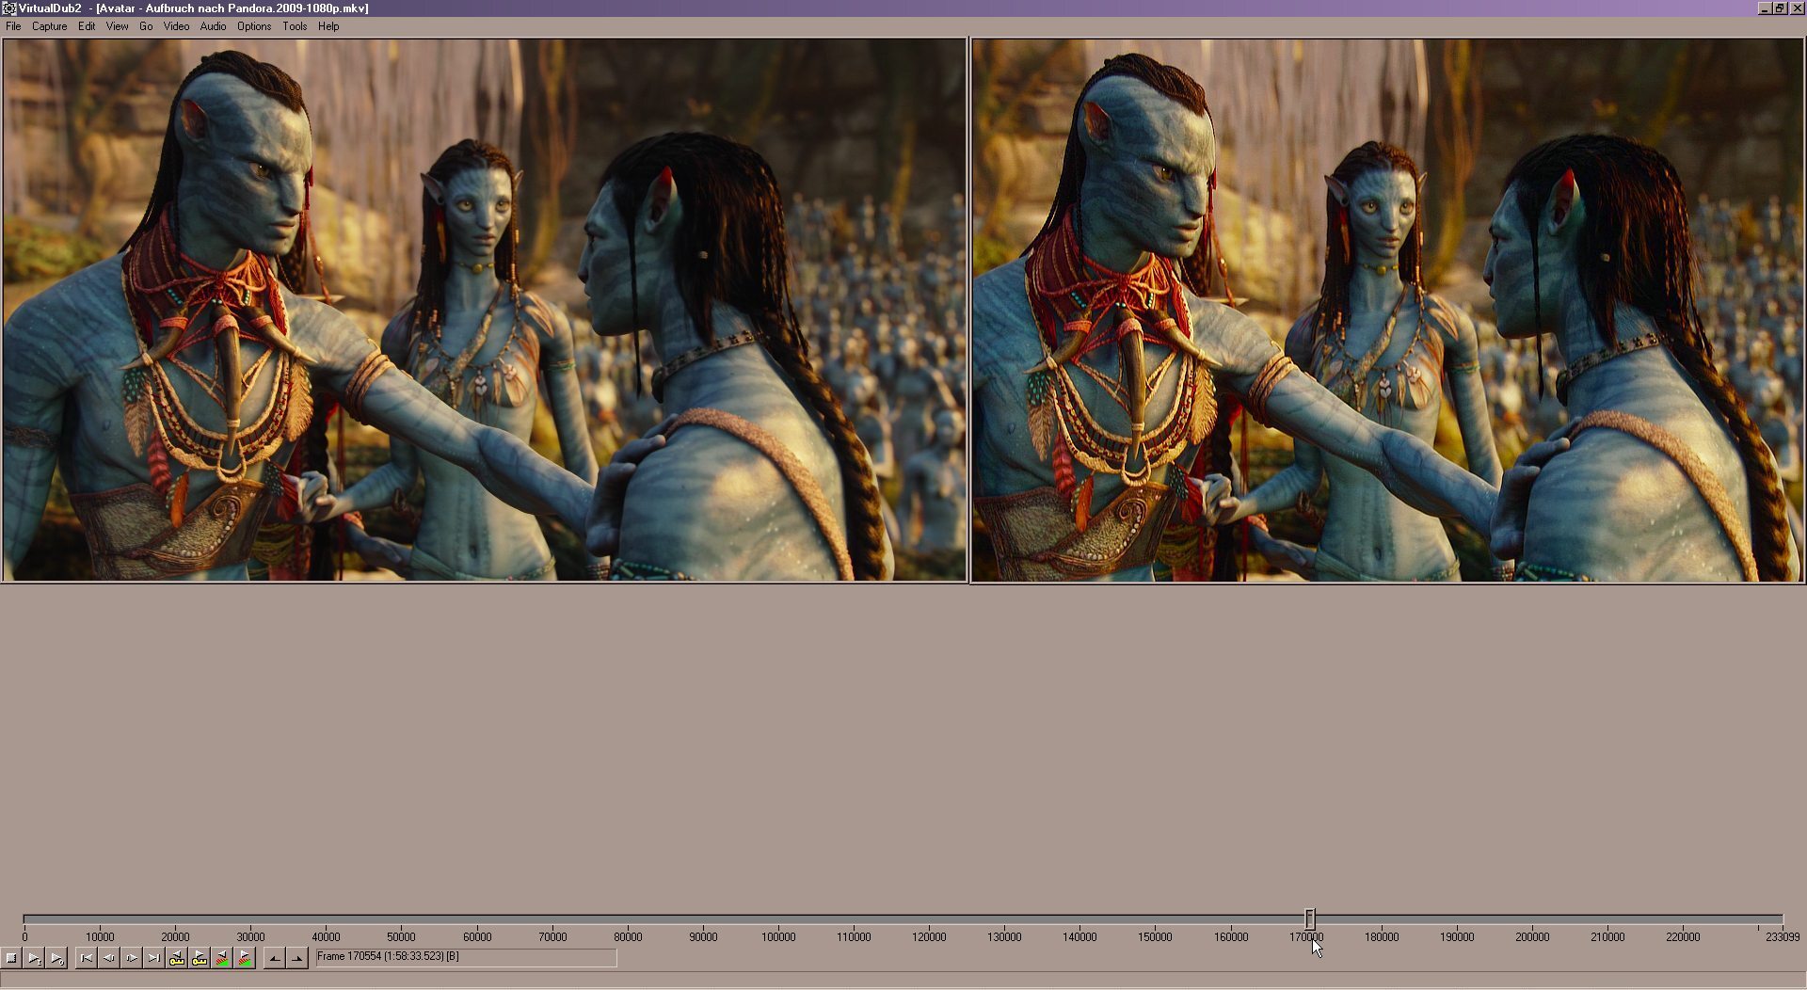
Task: Step forward one frame
Action: [x=132, y=958]
